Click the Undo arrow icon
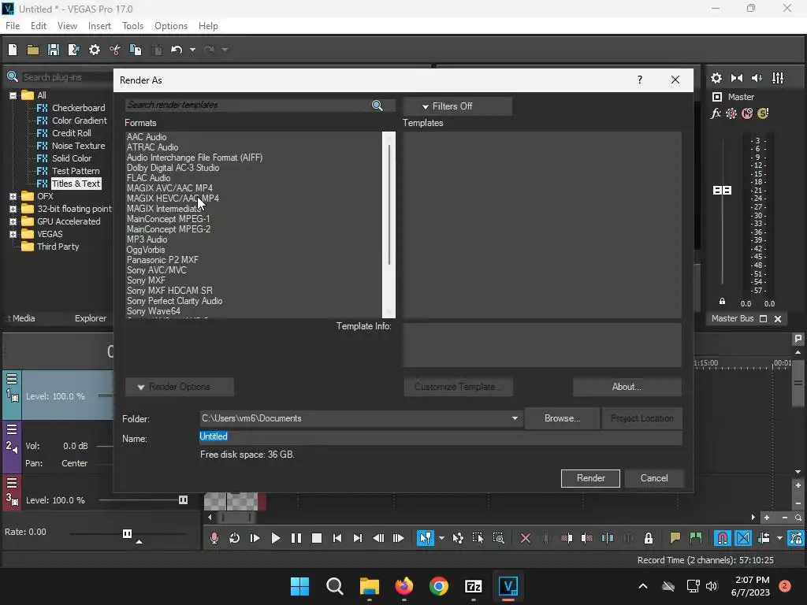The image size is (807, 605). pyautogui.click(x=177, y=50)
